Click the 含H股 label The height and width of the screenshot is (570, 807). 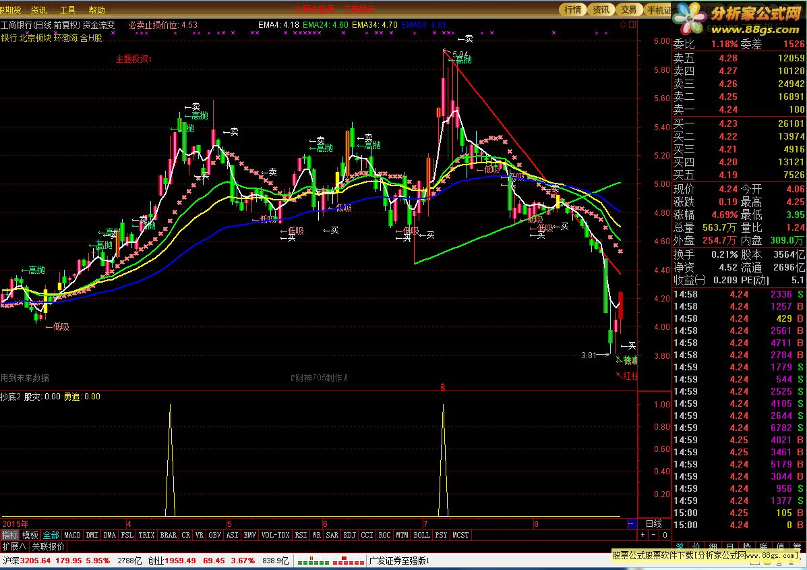pyautogui.click(x=91, y=38)
